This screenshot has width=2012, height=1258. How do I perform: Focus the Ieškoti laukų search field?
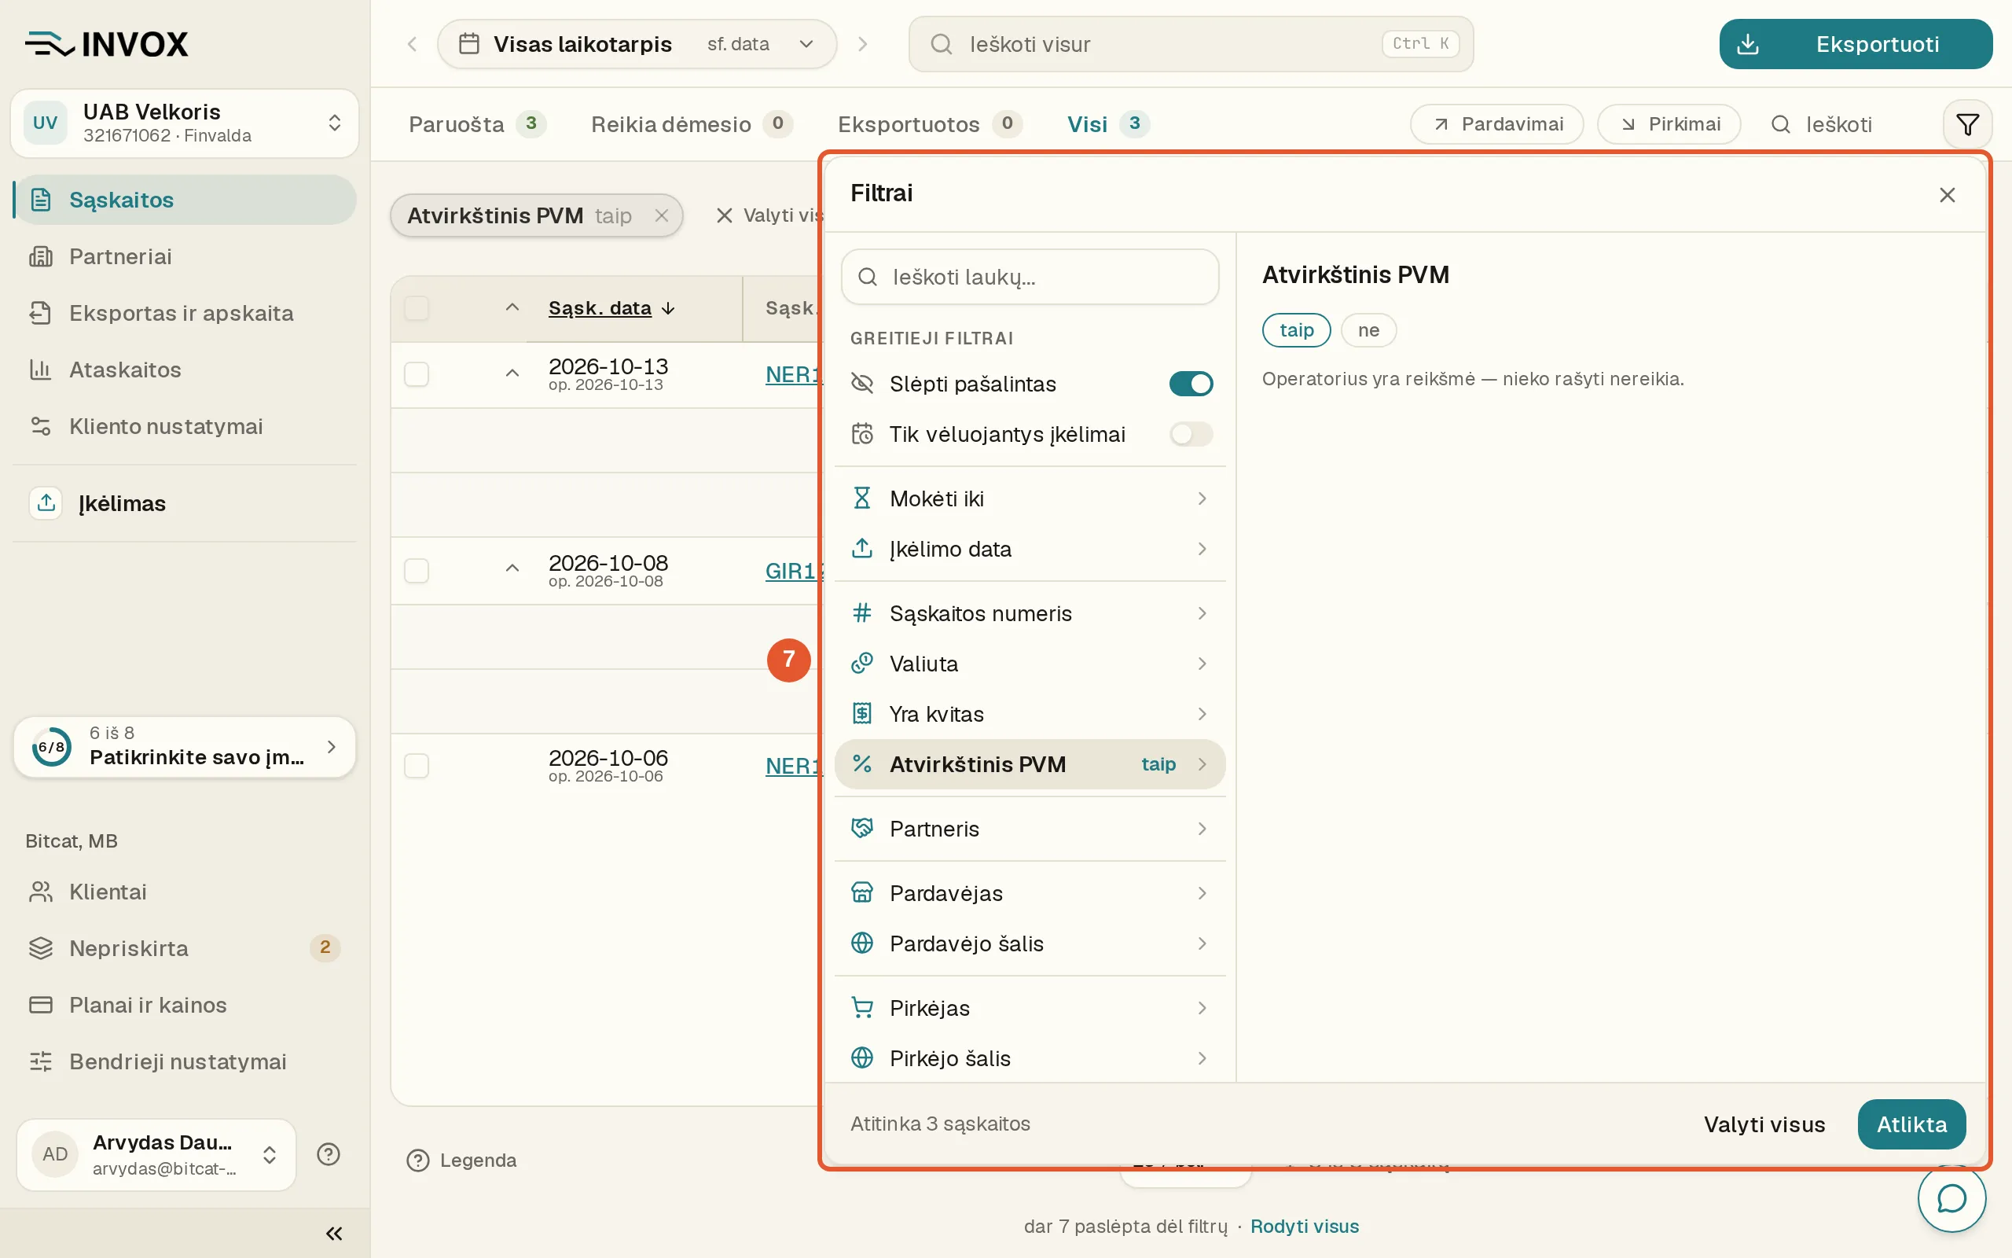click(x=1030, y=277)
